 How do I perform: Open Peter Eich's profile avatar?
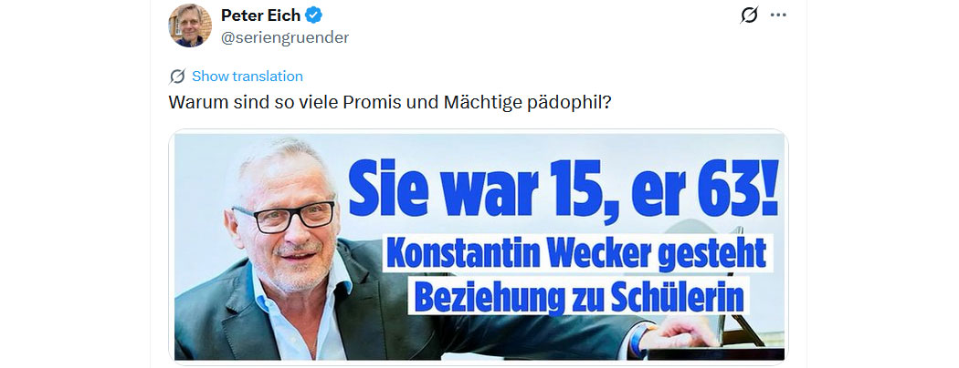[190, 25]
